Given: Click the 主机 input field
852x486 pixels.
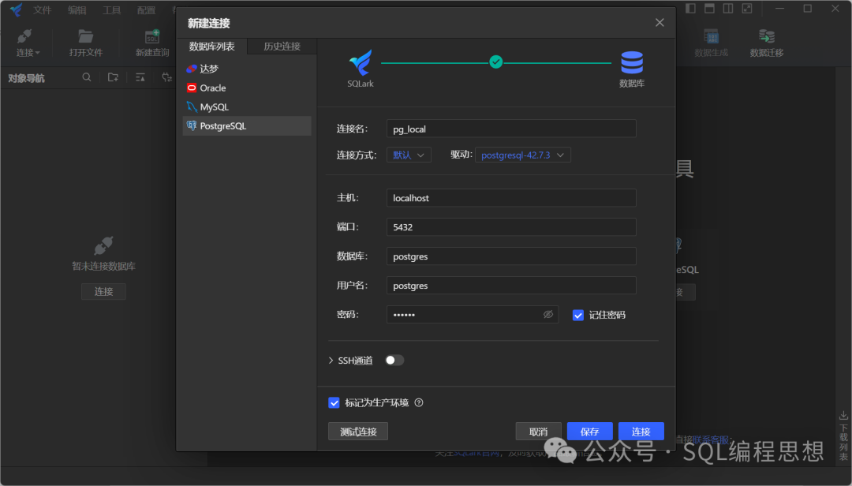Looking at the screenshot, I should click(x=510, y=198).
